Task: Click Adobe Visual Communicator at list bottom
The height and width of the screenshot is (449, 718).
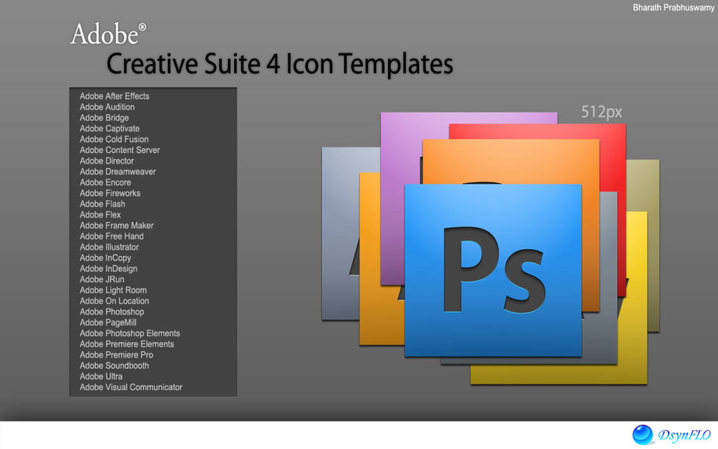Action: point(131,387)
